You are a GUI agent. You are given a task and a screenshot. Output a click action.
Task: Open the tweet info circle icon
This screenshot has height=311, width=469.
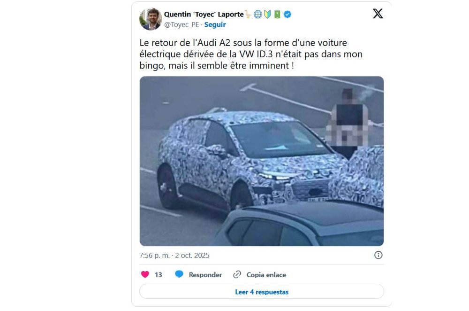coord(378,255)
